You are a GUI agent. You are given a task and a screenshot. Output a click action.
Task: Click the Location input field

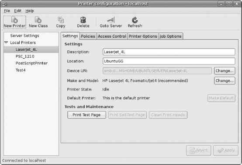pos(169,61)
